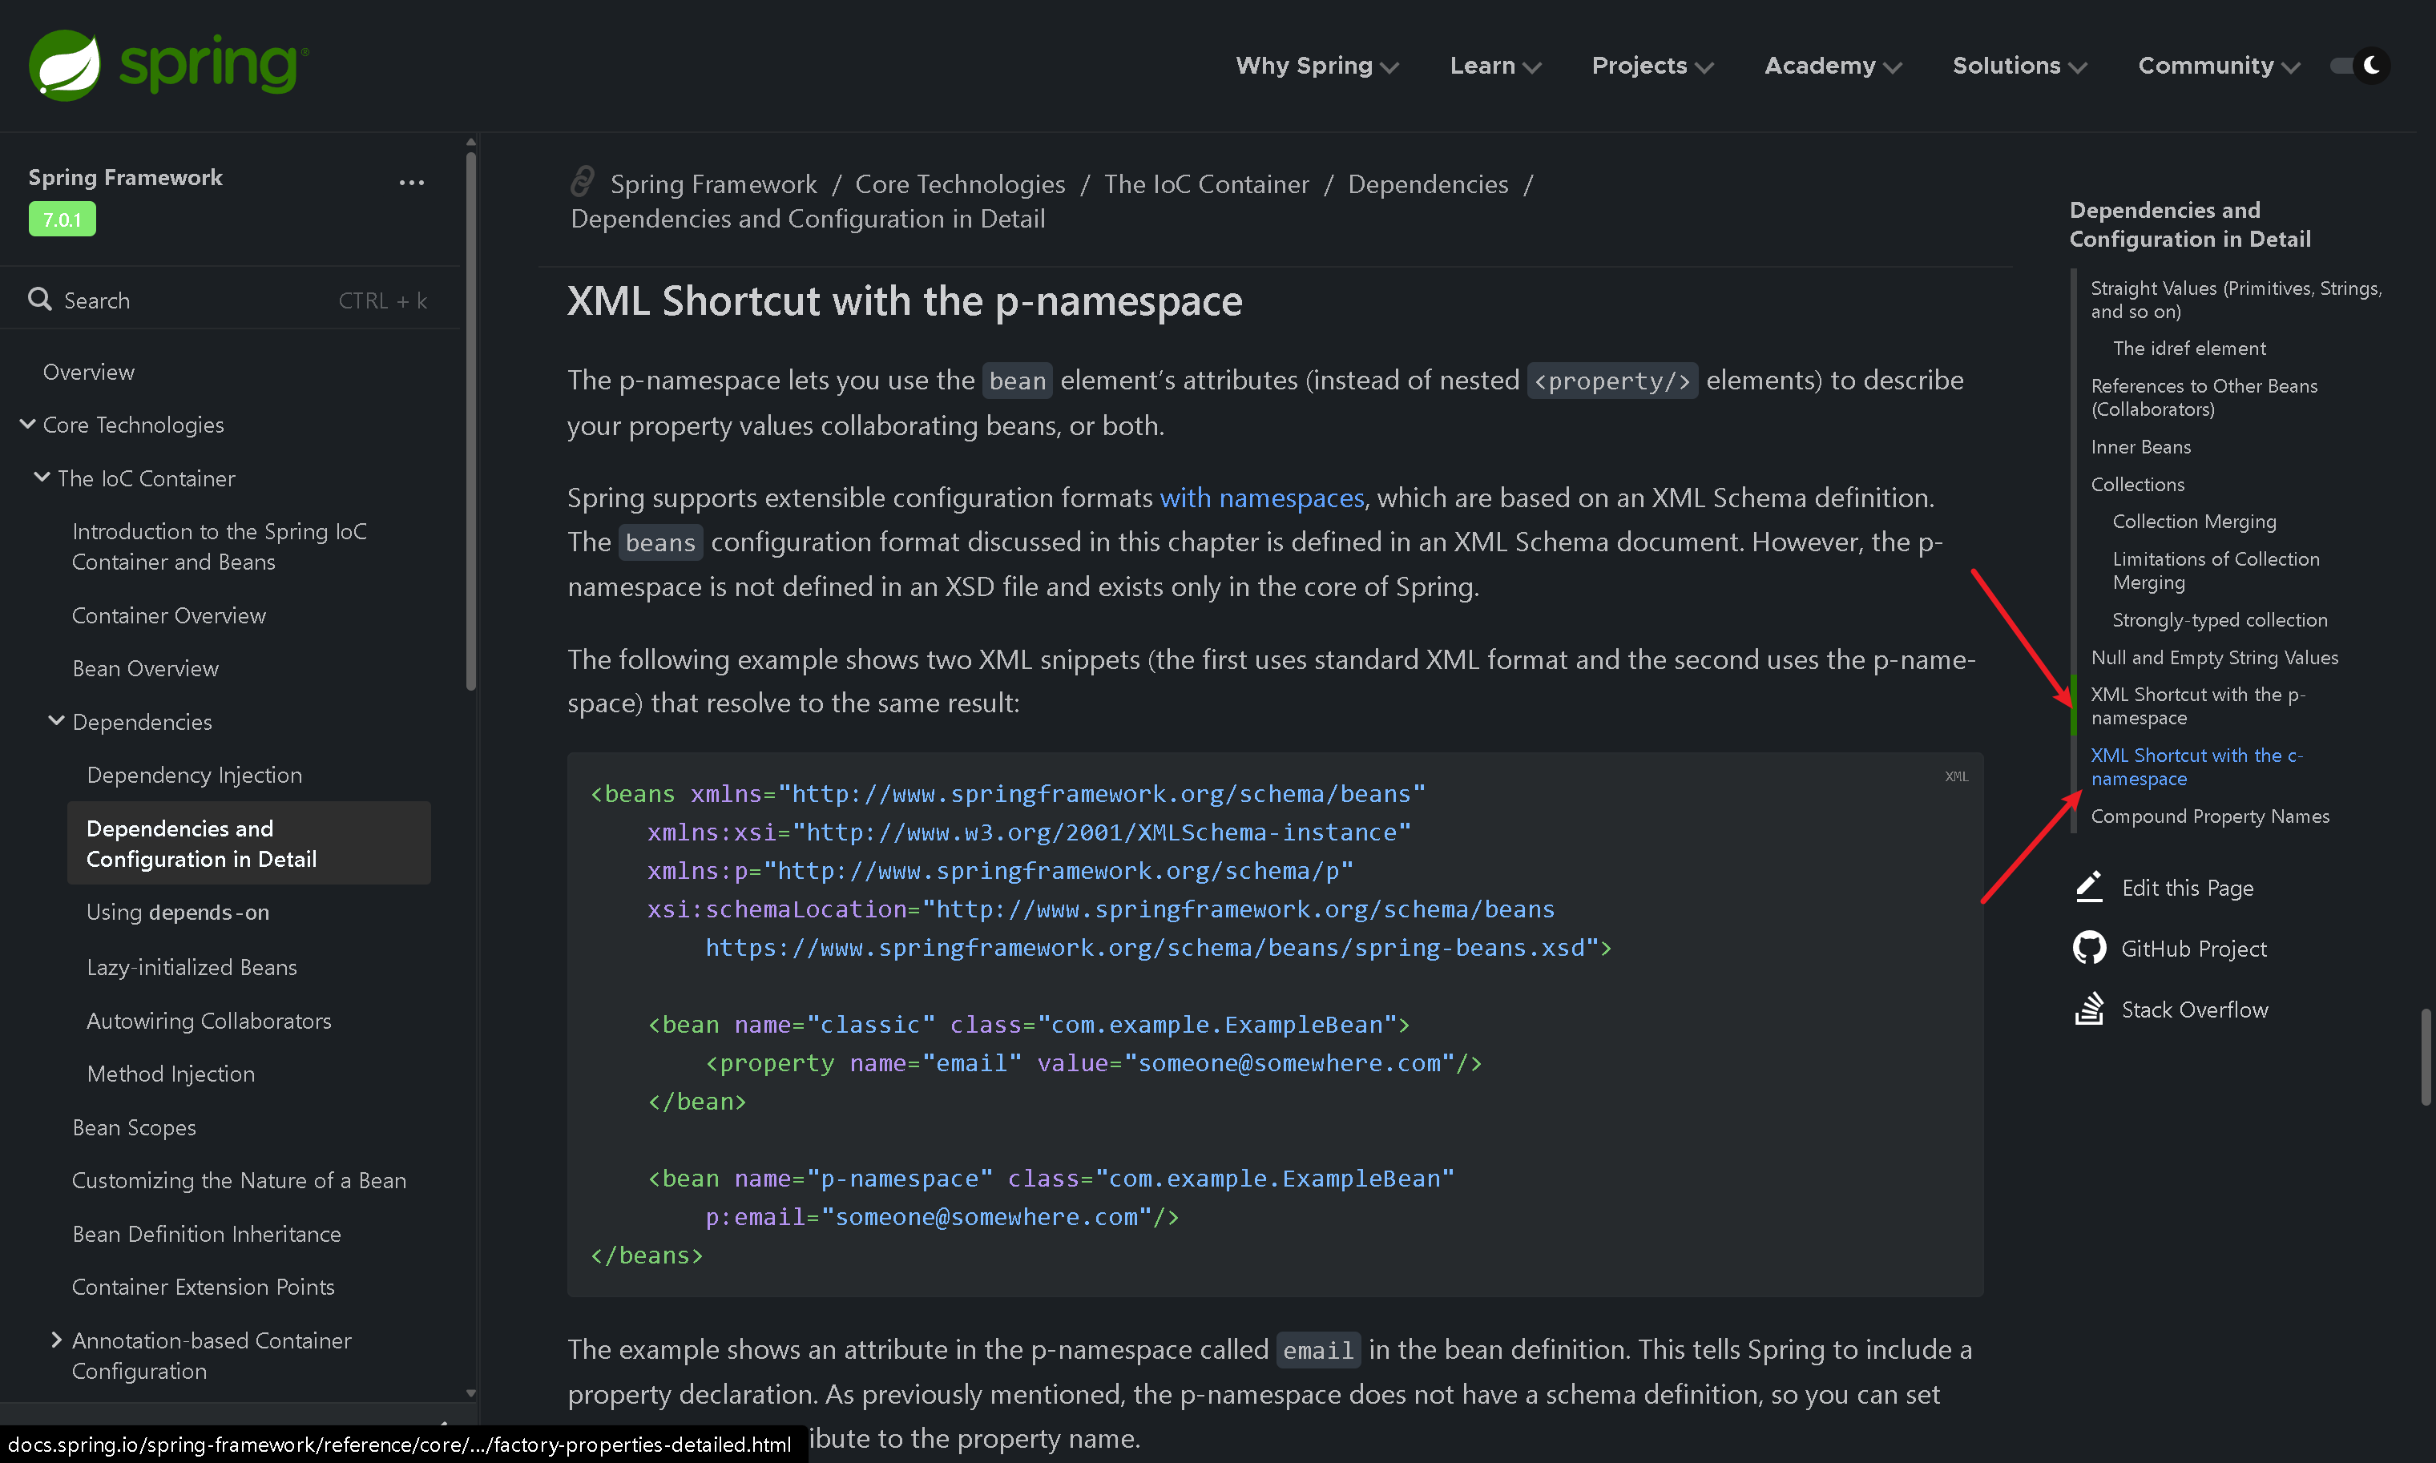This screenshot has height=1463, width=2436.
Task: Open the Why Spring dropdown menu
Action: pyautogui.click(x=1316, y=66)
